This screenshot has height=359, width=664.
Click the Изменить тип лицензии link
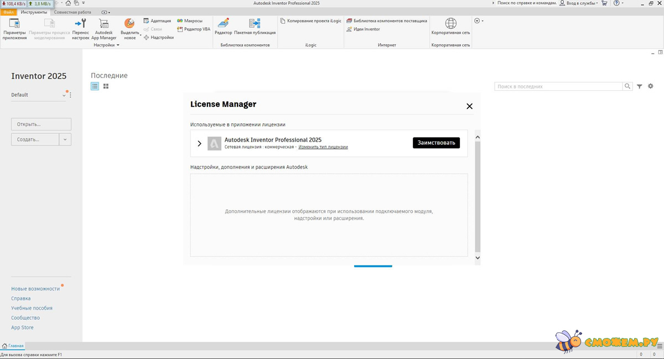(323, 147)
